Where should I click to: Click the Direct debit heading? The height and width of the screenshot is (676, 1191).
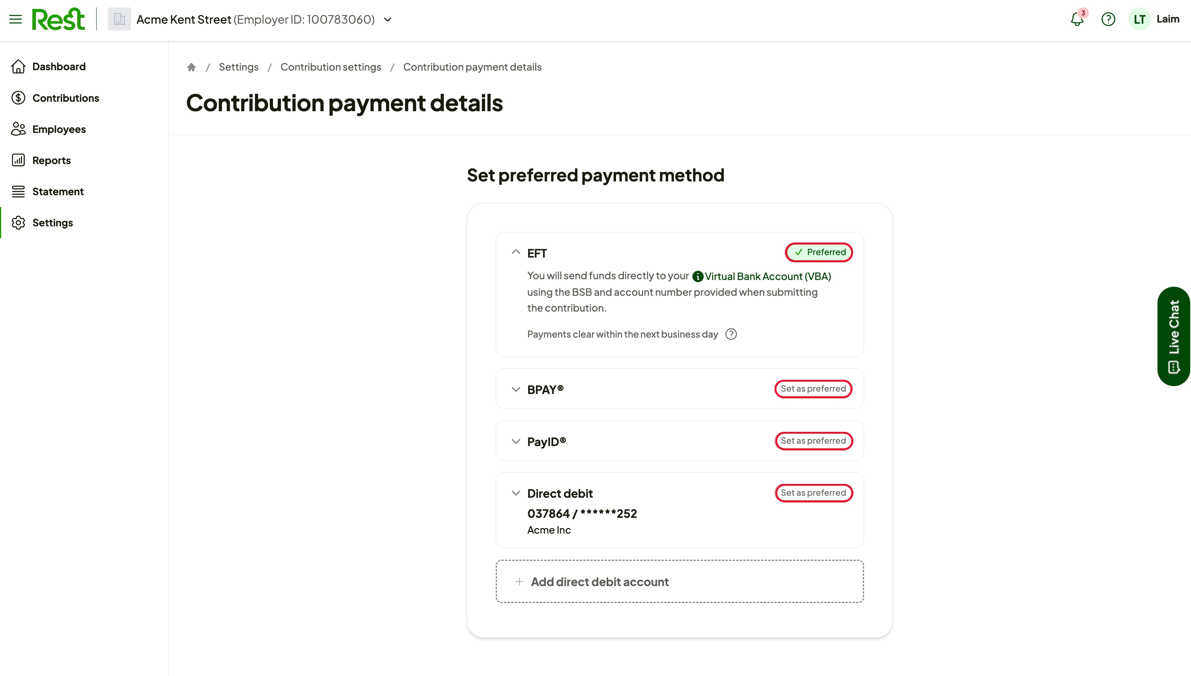click(560, 493)
